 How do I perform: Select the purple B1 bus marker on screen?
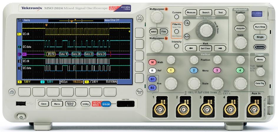(19, 54)
